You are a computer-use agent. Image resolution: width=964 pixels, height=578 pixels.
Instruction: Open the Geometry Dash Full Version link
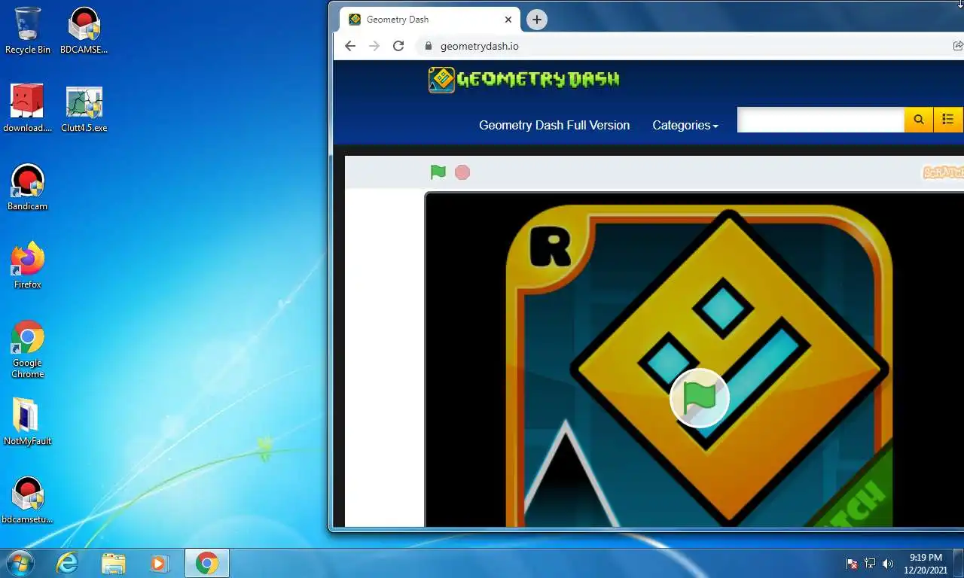click(554, 125)
